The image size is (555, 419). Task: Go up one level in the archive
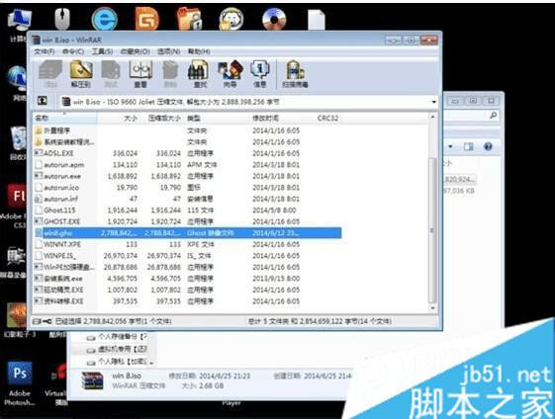pos(43,102)
